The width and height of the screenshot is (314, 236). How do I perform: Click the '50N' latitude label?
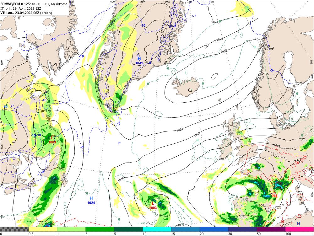tap(2, 147)
